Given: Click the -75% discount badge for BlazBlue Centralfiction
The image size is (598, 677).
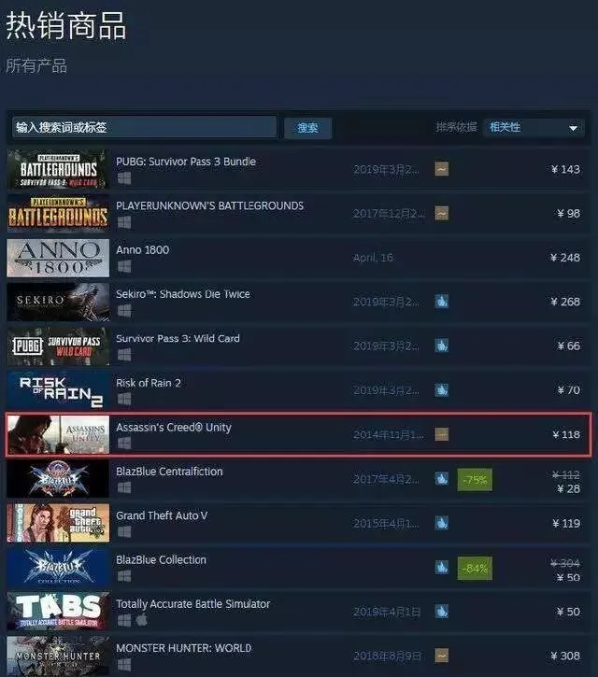Looking at the screenshot, I should 475,479.
